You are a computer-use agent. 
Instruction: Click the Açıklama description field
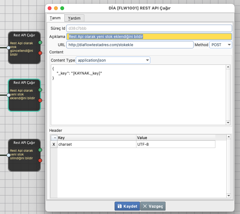pos(149,37)
